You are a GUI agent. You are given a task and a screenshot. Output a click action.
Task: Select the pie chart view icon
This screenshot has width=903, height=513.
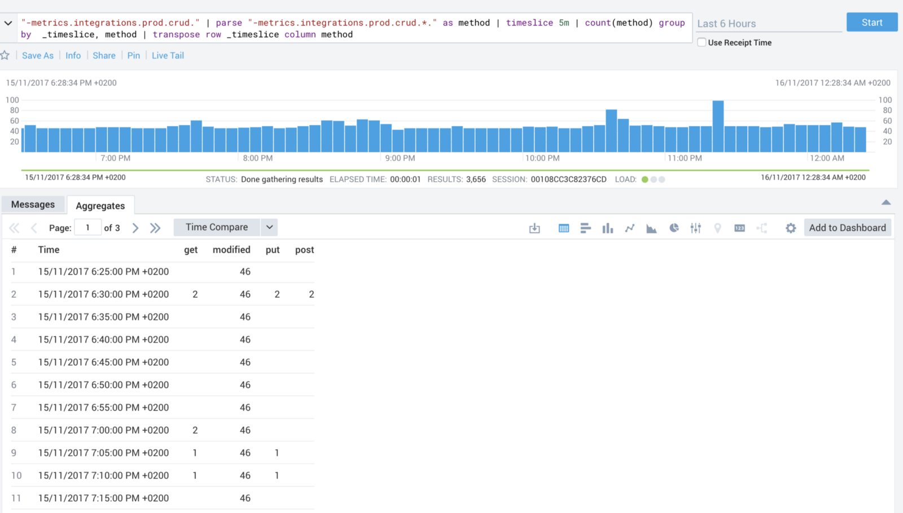coord(674,228)
